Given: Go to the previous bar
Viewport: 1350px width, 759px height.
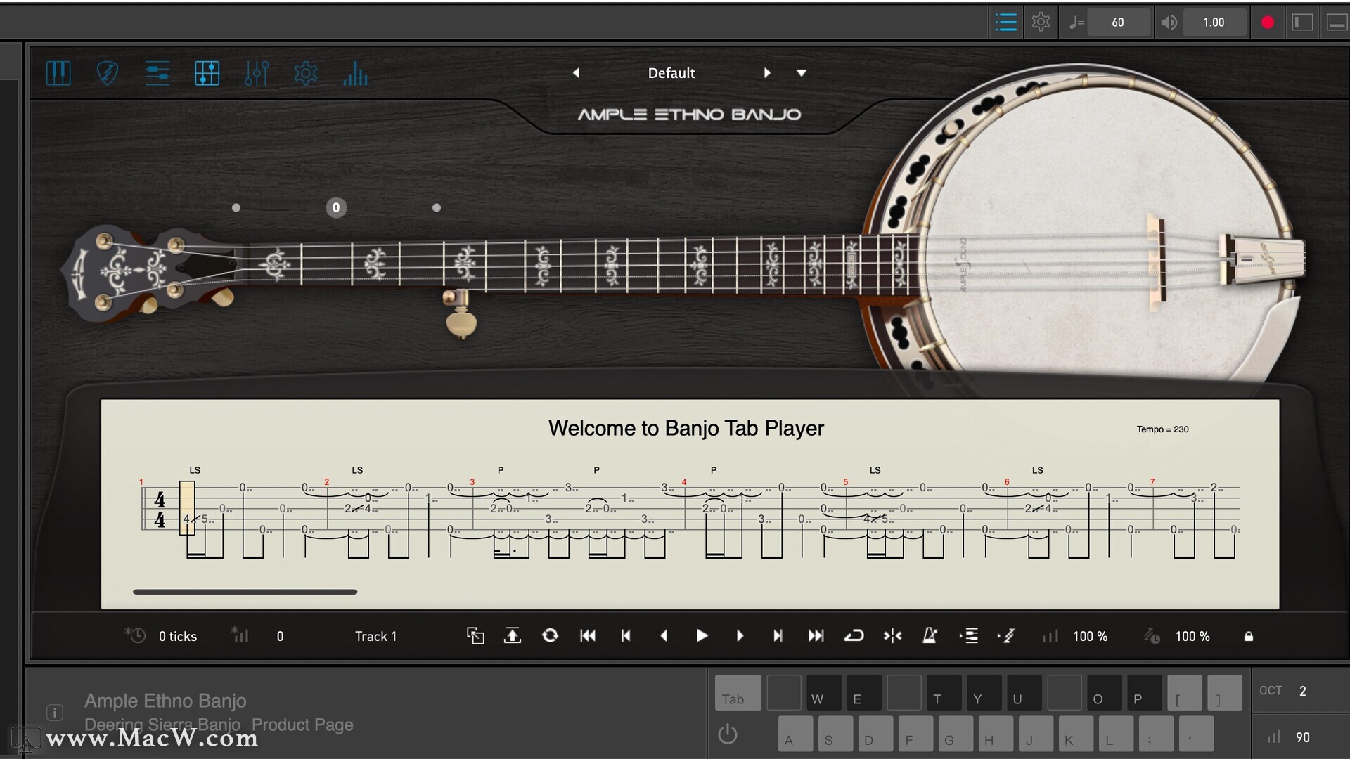Looking at the screenshot, I should [x=626, y=635].
